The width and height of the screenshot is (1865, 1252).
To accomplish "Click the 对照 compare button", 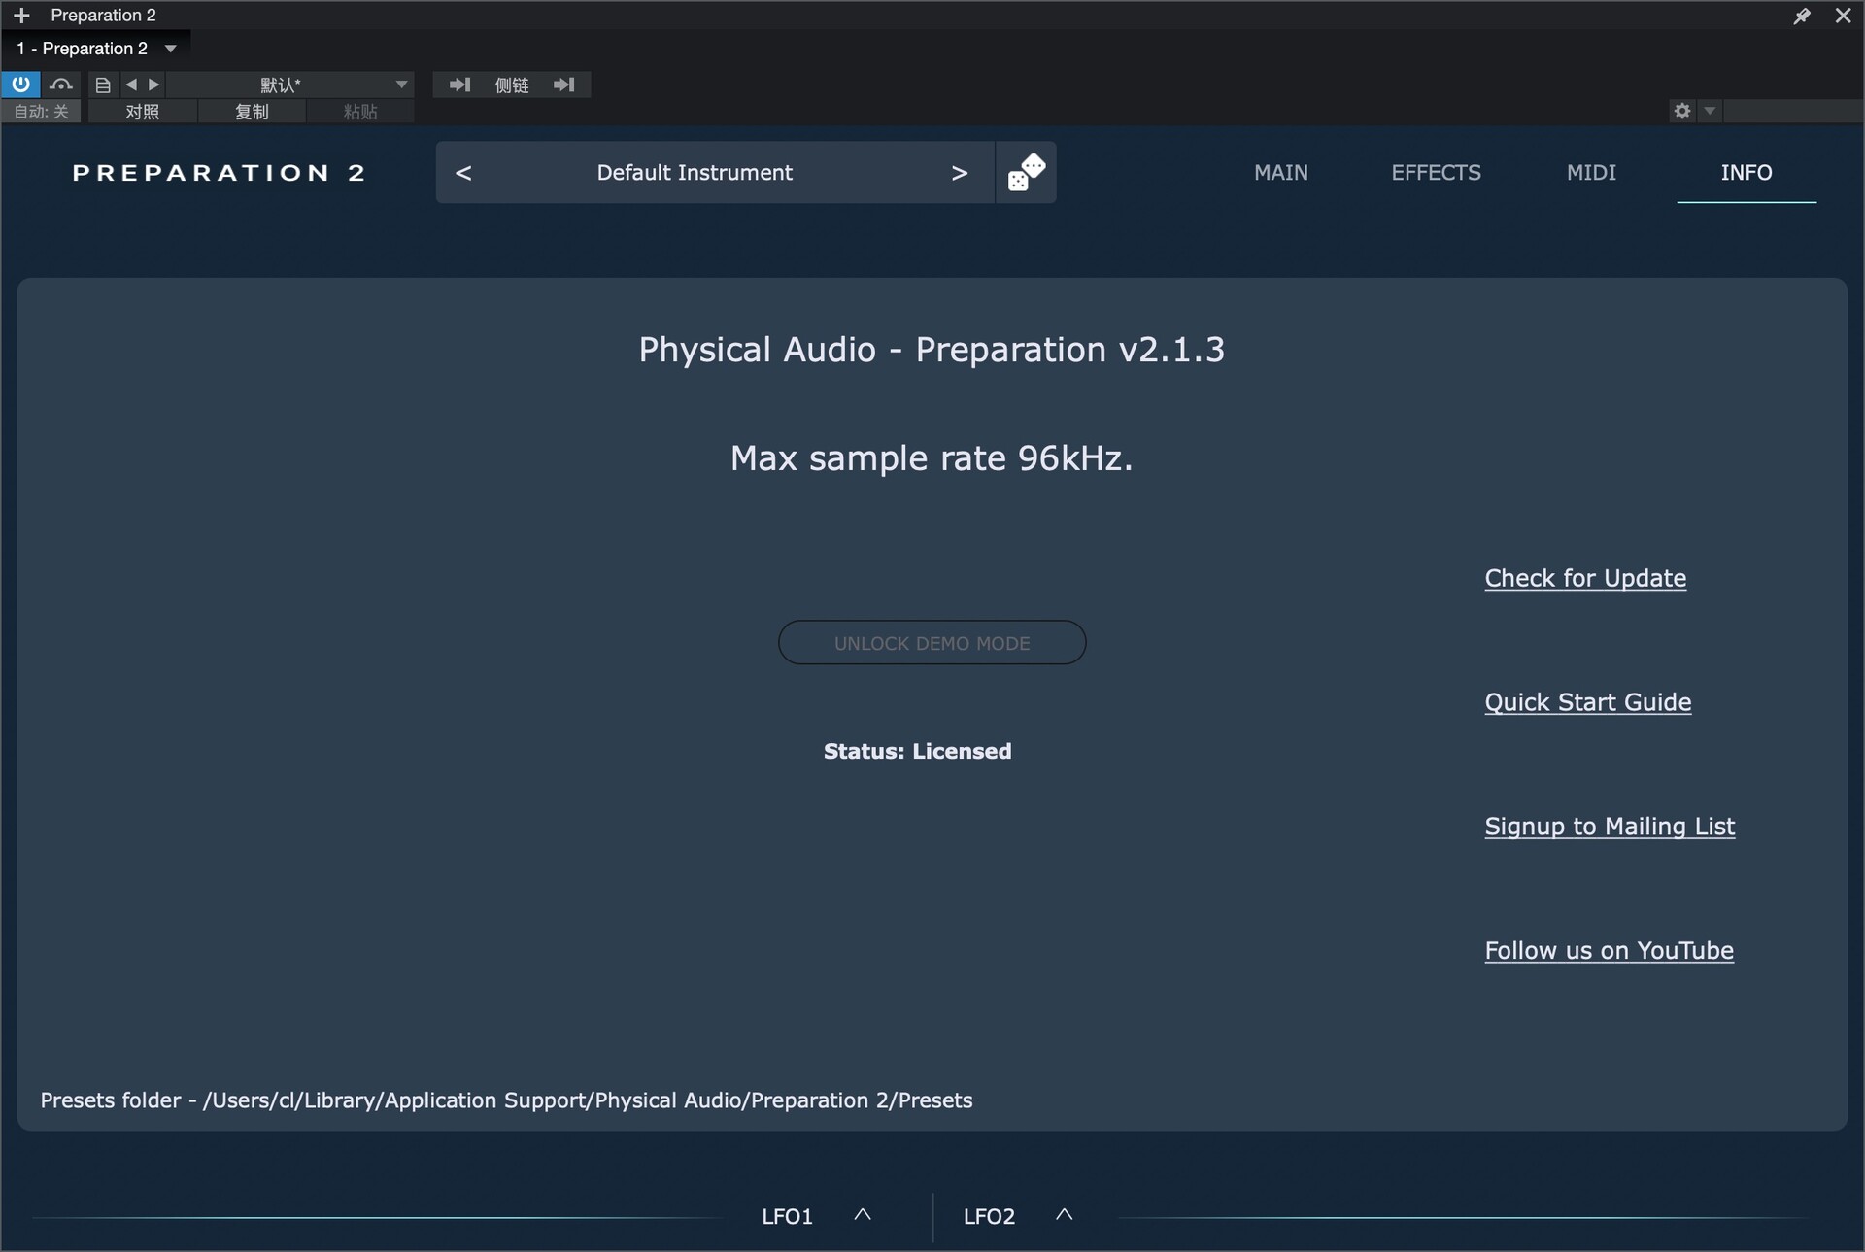I will click(x=142, y=112).
